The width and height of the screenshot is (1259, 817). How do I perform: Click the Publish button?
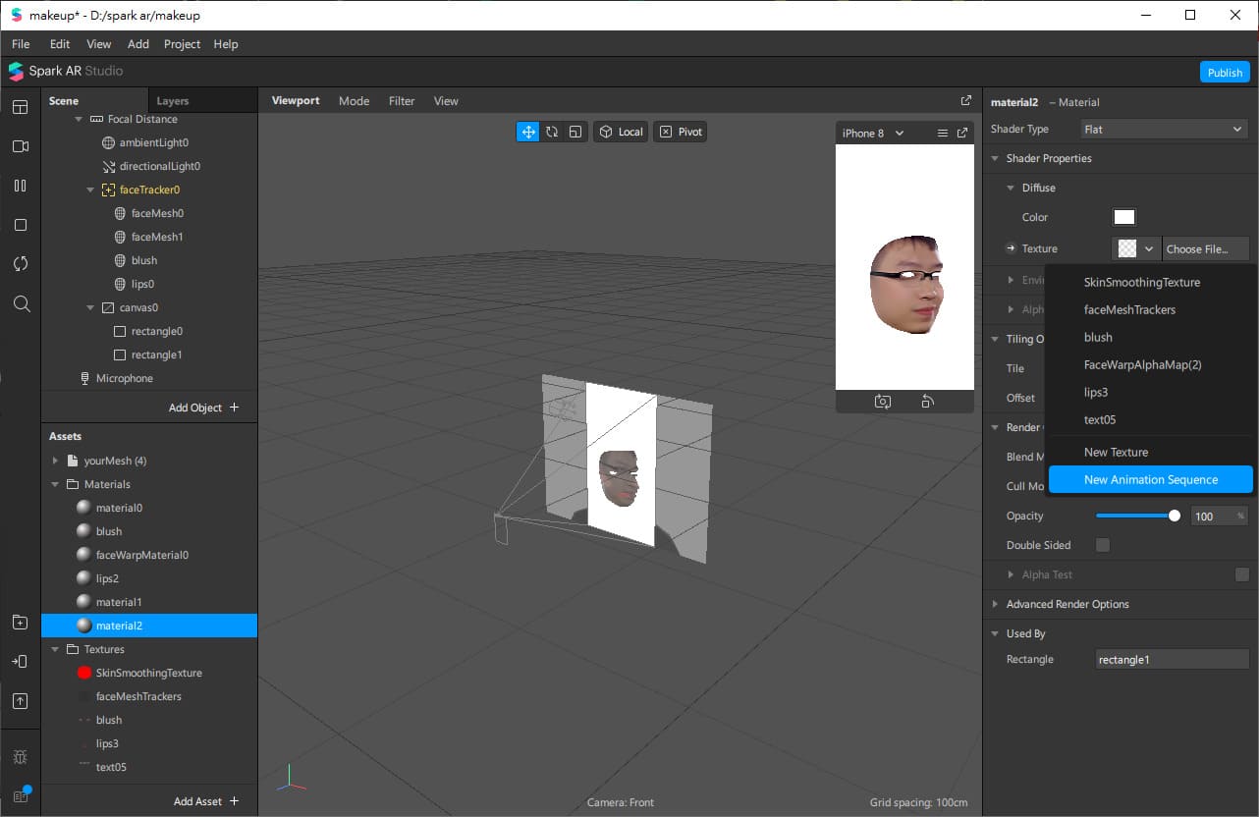[x=1225, y=73]
